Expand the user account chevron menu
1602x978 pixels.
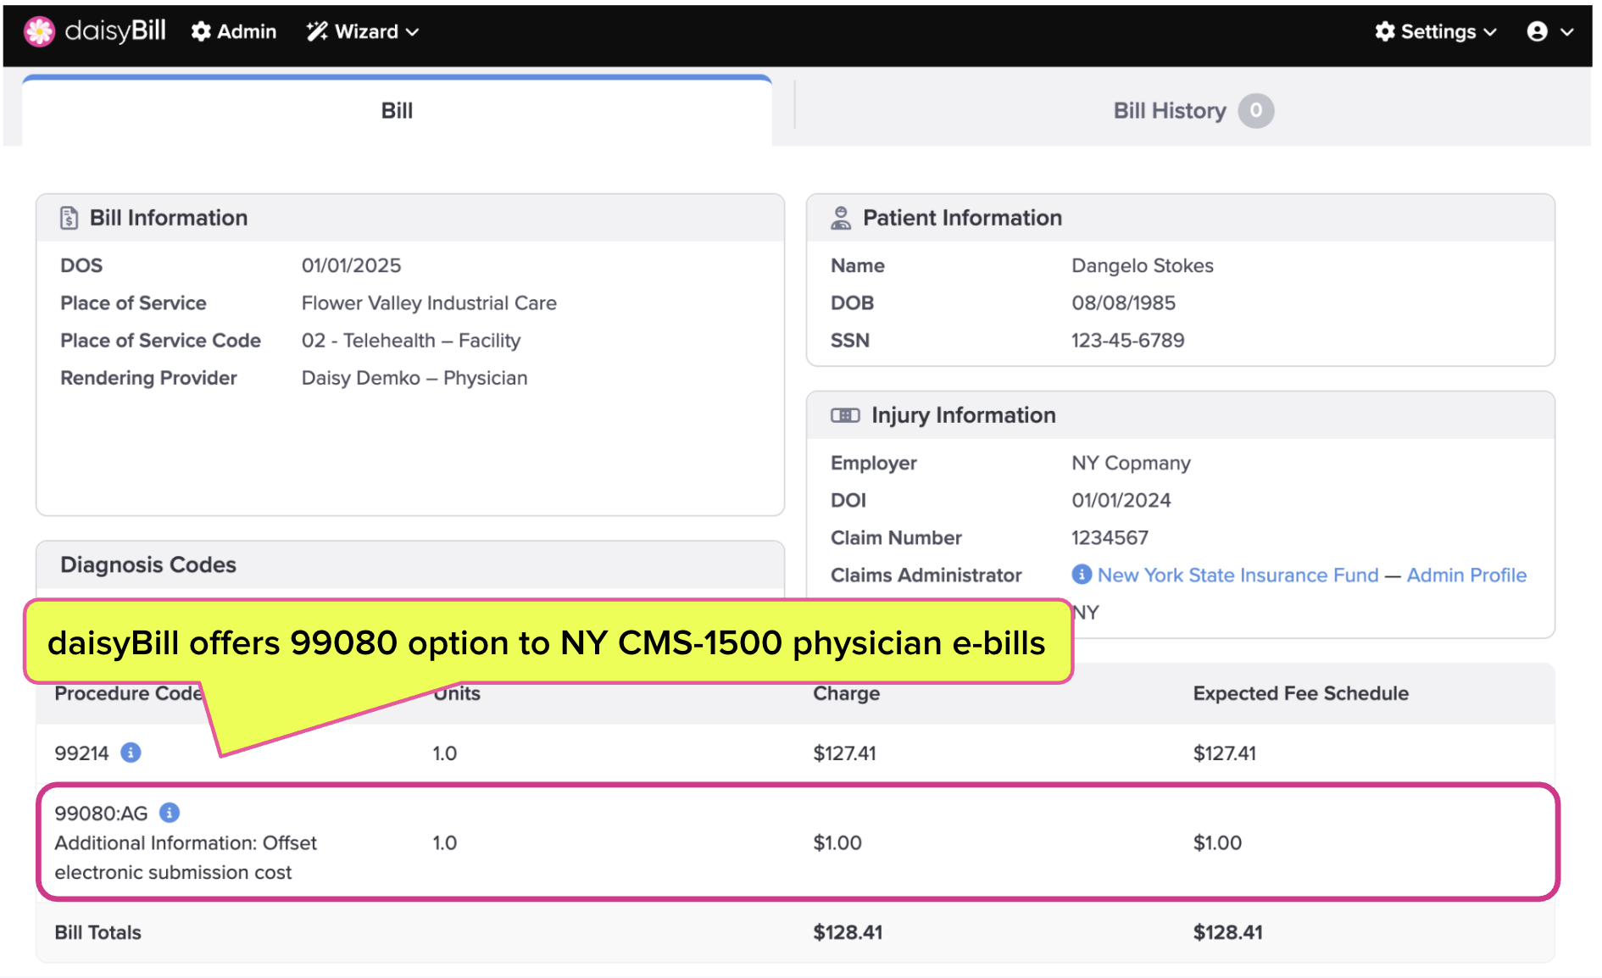click(x=1567, y=32)
